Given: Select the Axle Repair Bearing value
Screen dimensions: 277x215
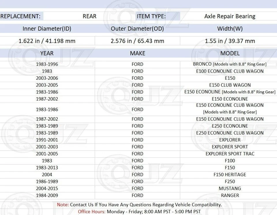Looking at the screenshot, I should pyautogui.click(x=230, y=16).
